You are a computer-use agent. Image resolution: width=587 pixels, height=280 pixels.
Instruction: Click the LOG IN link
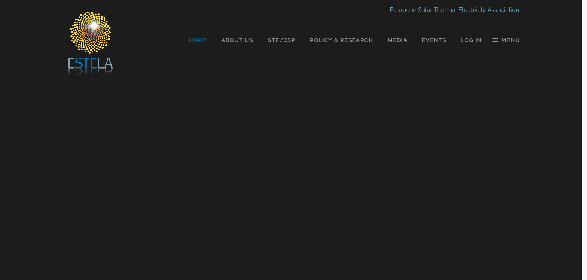(471, 40)
